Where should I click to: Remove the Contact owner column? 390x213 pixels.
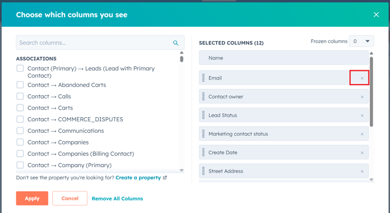(362, 97)
